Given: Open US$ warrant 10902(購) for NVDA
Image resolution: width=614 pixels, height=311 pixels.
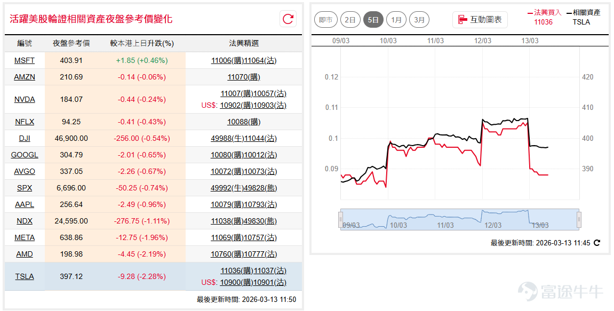Looking at the screenshot, I should point(236,105).
